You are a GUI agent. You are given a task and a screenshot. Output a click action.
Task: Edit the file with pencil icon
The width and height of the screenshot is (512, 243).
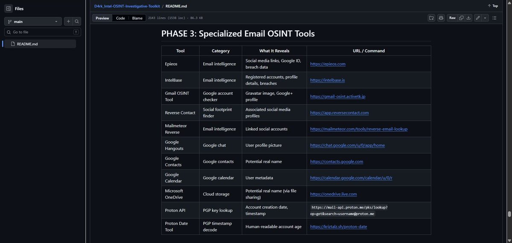click(478, 18)
